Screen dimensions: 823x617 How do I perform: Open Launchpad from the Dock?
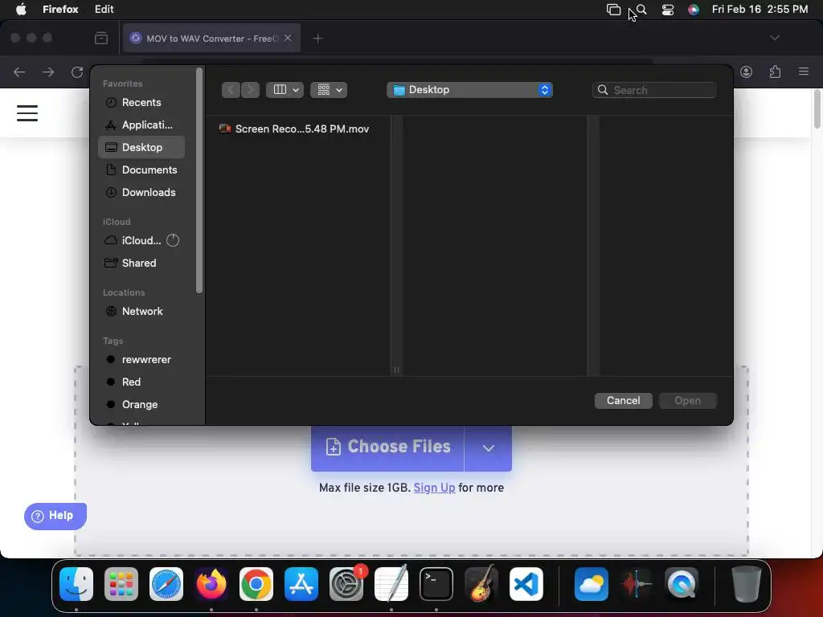pyautogui.click(x=121, y=584)
